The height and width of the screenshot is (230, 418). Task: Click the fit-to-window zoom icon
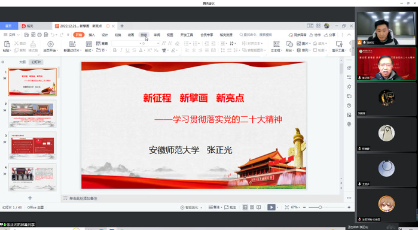pyautogui.click(x=287, y=207)
